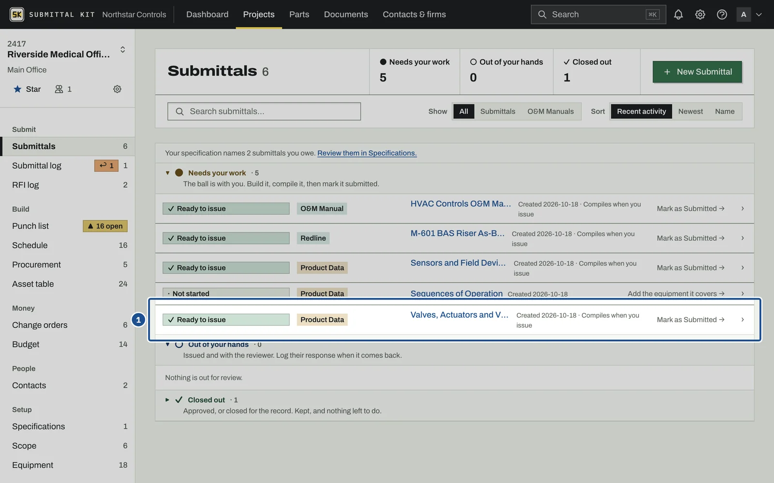774x483 pixels.
Task: Go to the Dashboard tab
Action: [x=207, y=14]
